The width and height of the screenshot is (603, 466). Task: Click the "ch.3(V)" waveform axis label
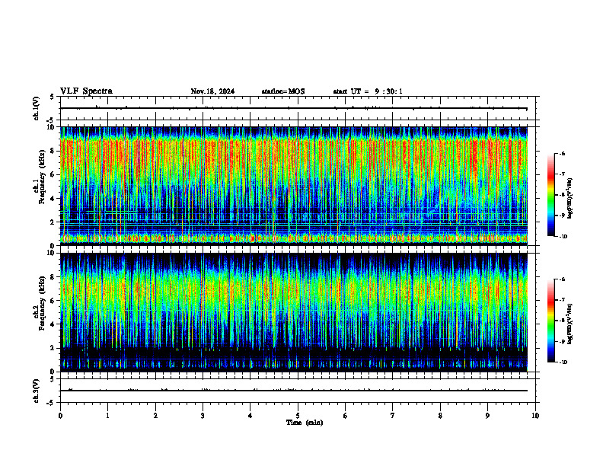pyautogui.click(x=36, y=391)
